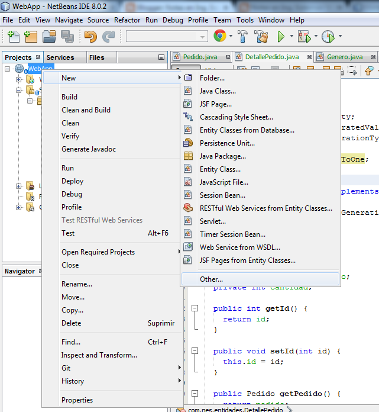The image size is (379, 412).
Task: Choose JavaScript File... in submenu
Action: coord(260,182)
